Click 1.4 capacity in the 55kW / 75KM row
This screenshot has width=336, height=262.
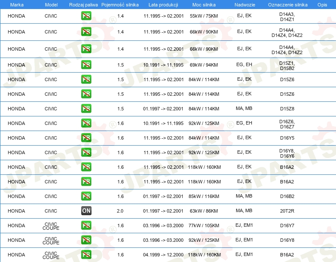coord(120,16)
